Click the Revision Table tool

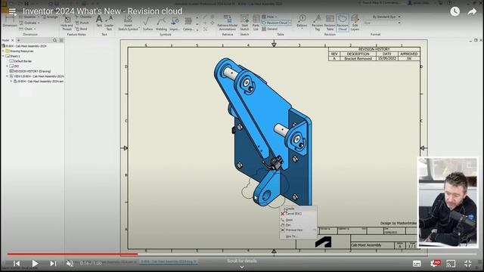click(x=330, y=23)
